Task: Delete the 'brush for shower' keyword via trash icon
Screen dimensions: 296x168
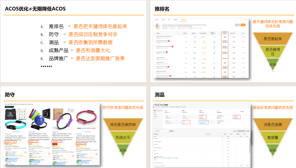Action: [244, 59]
